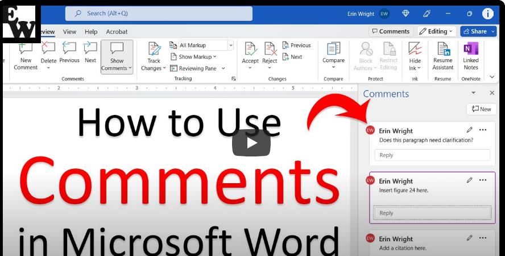Click the Erin Wright account avatar

click(x=384, y=14)
